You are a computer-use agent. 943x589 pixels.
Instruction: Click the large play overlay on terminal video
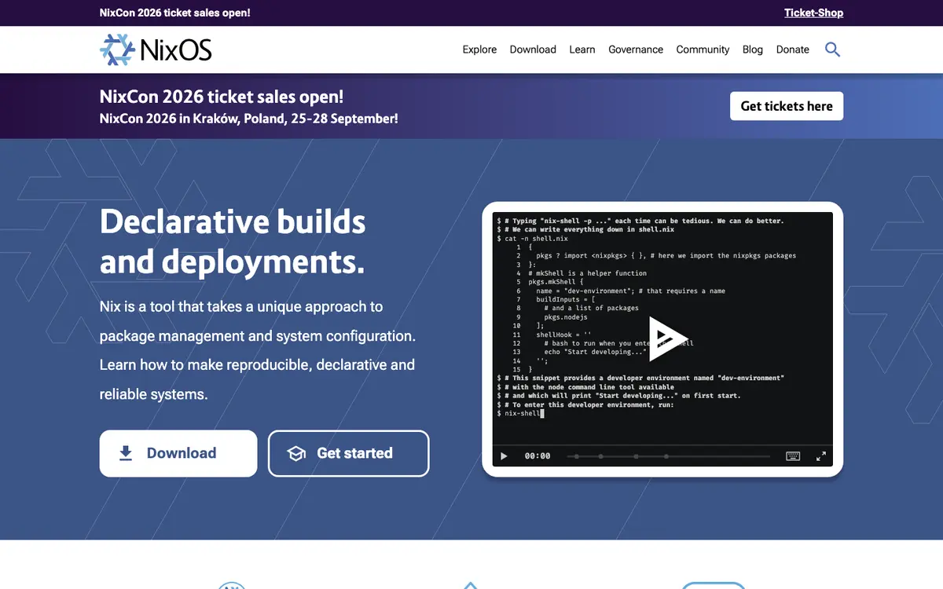667,338
